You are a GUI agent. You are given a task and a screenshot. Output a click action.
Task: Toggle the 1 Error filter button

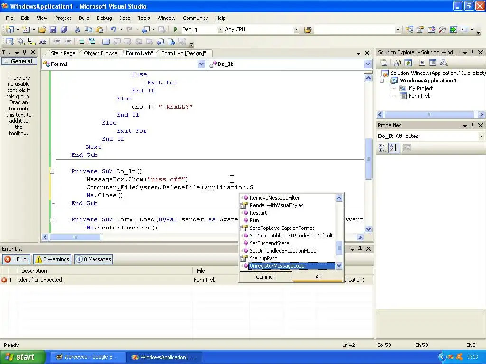[17, 259]
